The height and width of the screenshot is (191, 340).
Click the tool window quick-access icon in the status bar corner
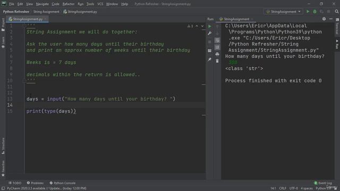coord(3,188)
